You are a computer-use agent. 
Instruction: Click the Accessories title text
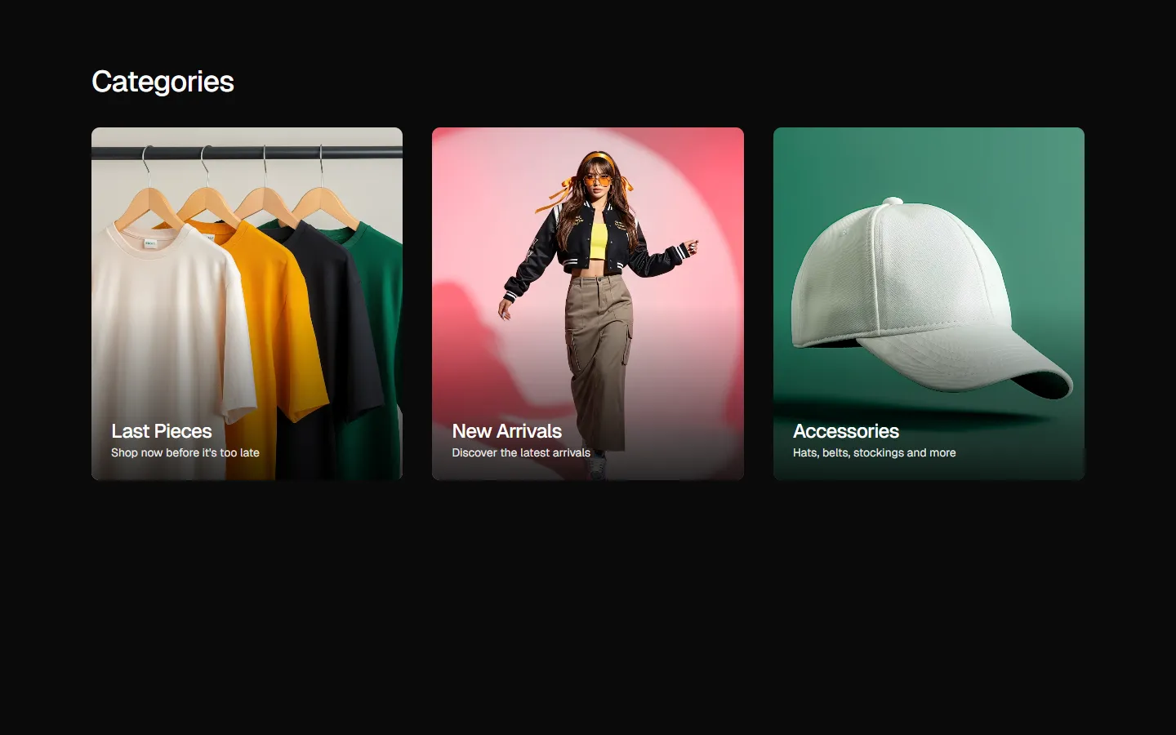846,431
